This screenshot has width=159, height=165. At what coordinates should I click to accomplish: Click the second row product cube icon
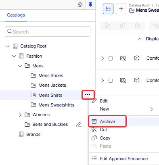point(137,80)
